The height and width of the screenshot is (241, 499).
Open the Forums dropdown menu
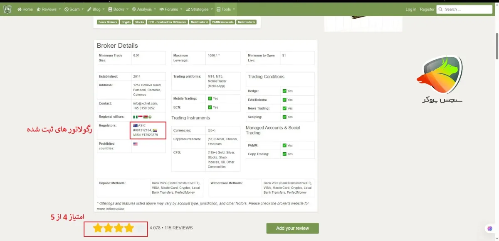(x=170, y=9)
